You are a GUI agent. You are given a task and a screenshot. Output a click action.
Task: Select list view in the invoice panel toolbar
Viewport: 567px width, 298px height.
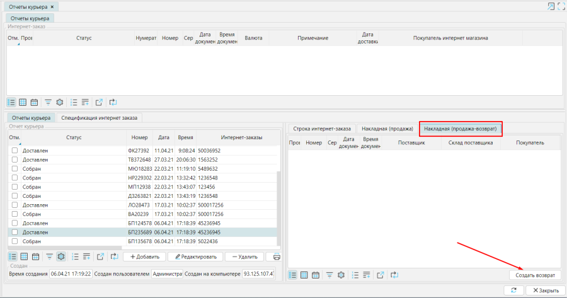click(x=292, y=275)
